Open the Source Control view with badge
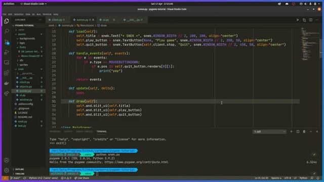This screenshot has width=324, height=182. tap(7, 42)
